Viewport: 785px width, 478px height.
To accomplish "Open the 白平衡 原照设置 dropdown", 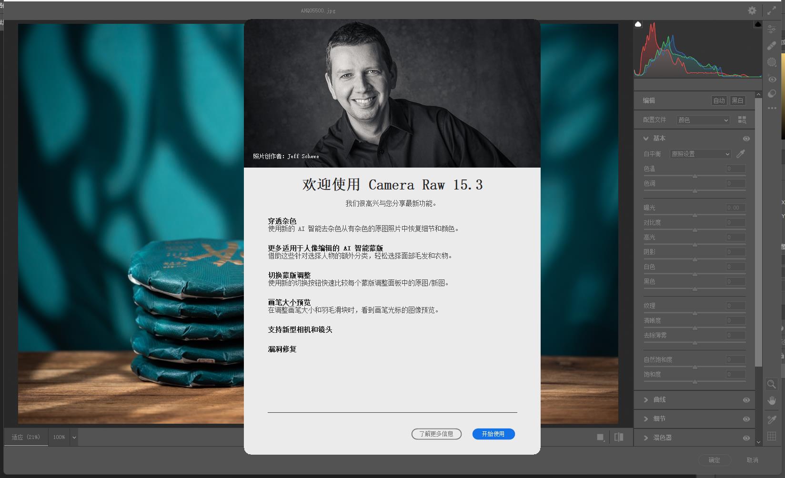I will coord(700,154).
